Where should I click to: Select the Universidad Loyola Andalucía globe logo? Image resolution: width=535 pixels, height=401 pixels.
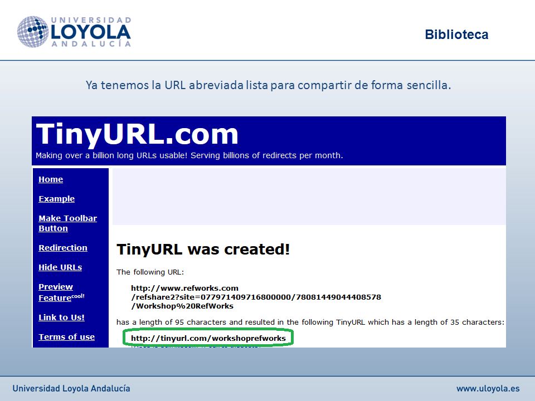[33, 32]
